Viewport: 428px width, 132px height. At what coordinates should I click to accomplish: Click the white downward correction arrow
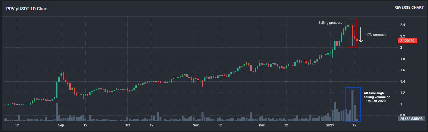coord(361,35)
